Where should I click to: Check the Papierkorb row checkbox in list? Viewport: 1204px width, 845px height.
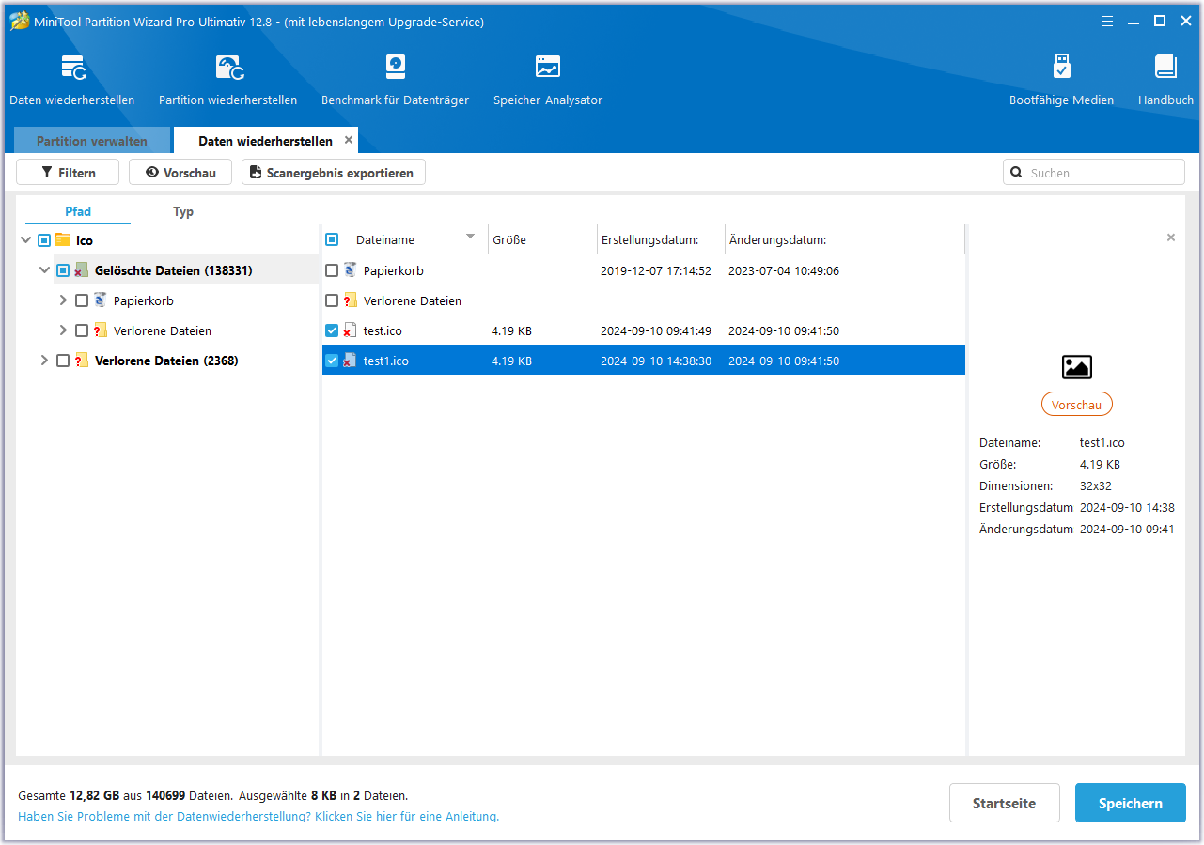[x=332, y=270]
